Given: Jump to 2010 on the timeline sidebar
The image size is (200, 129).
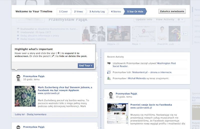Looking at the screenshot, I should [x=197, y=31].
